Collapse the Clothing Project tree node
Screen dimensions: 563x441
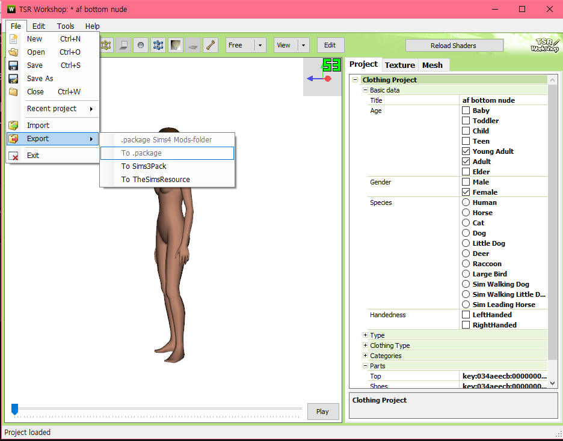tap(355, 79)
